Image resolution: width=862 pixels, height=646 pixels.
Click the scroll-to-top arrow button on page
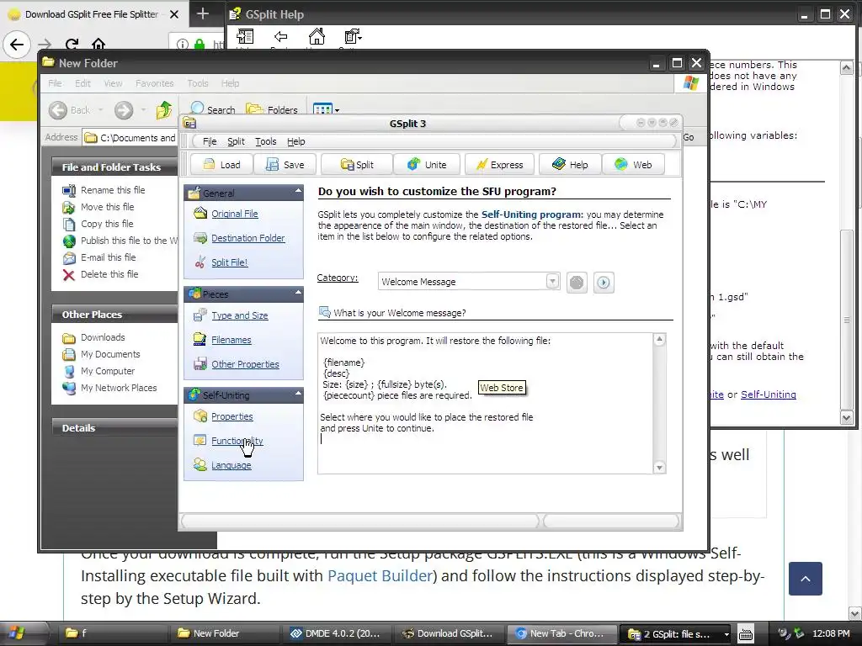click(x=806, y=579)
